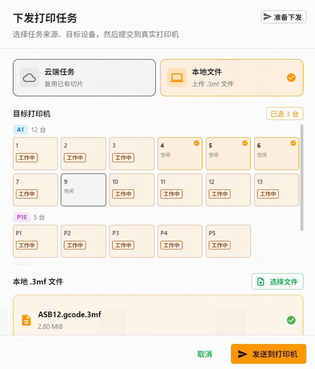Click the P1S group tag
This screenshot has width=315, height=369.
click(x=22, y=217)
